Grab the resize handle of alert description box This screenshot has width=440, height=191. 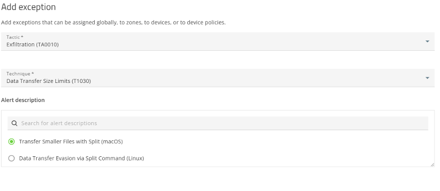(432, 165)
